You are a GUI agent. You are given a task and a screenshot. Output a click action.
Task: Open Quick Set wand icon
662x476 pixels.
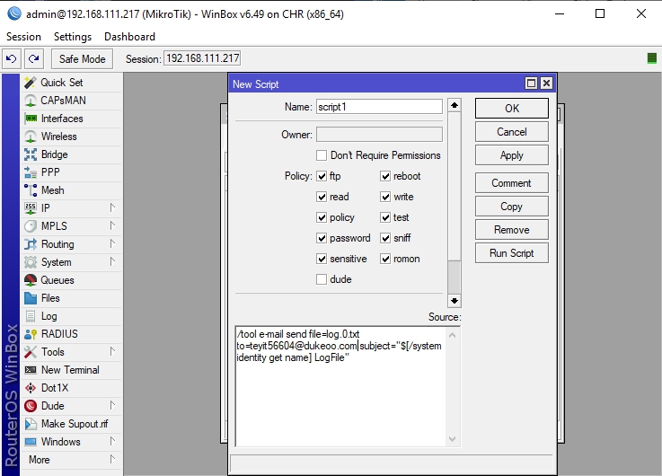(x=31, y=83)
